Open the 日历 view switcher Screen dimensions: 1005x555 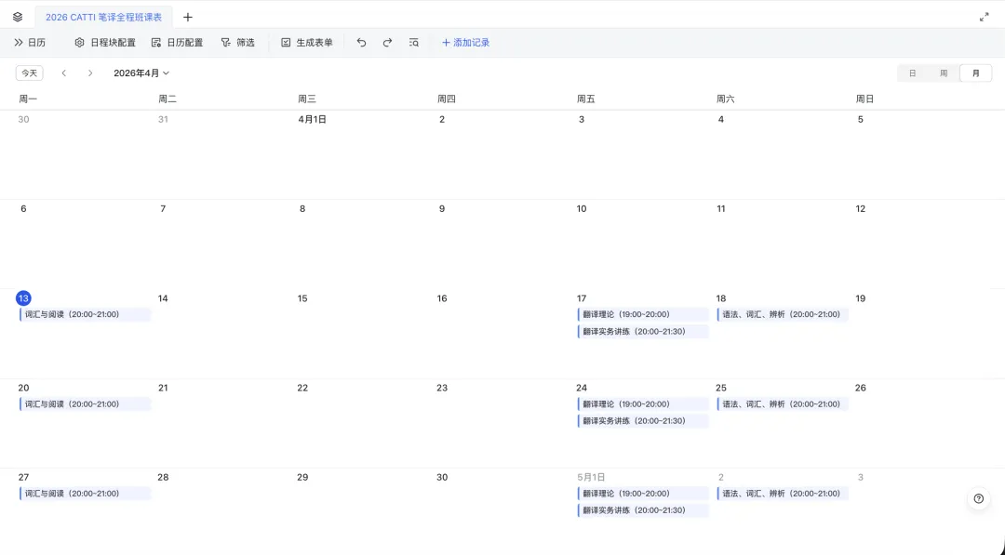tap(30, 43)
